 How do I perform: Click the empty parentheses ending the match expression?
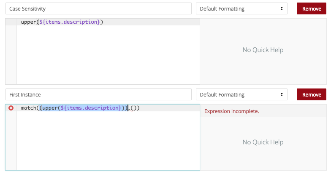(133, 108)
